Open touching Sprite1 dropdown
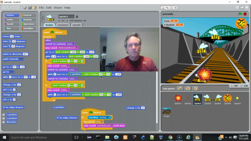Viewport: 251px width, 141px height. [104, 117]
